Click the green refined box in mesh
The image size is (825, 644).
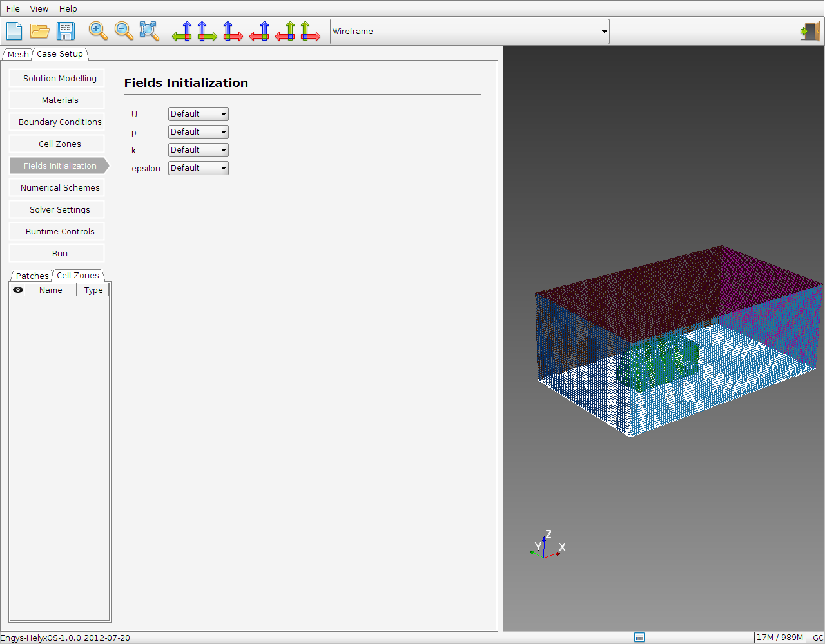coord(659,362)
